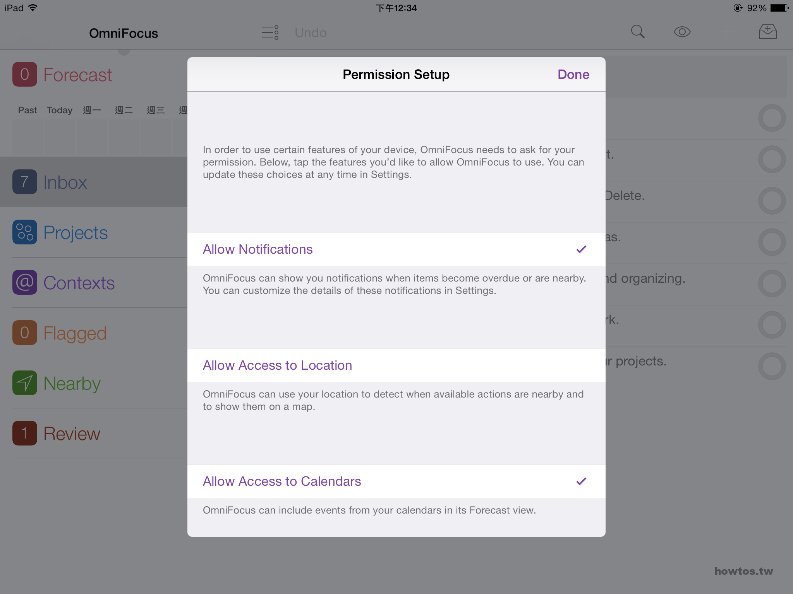Select Past in forecast strip
Viewport: 793px width, 594px height.
tap(27, 110)
